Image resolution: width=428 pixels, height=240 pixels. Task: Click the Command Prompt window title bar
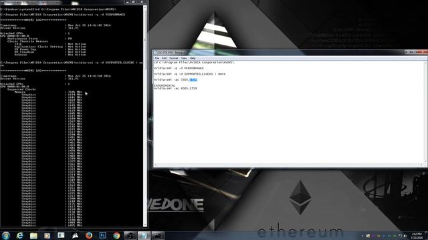coord(62,2)
